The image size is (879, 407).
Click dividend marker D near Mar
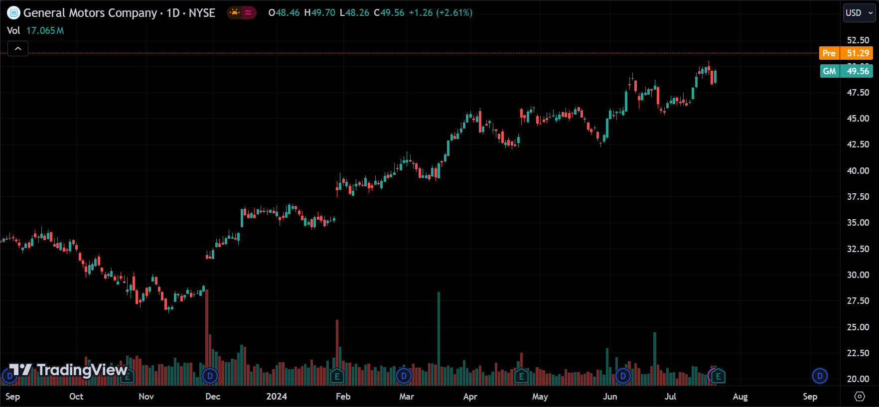point(404,376)
